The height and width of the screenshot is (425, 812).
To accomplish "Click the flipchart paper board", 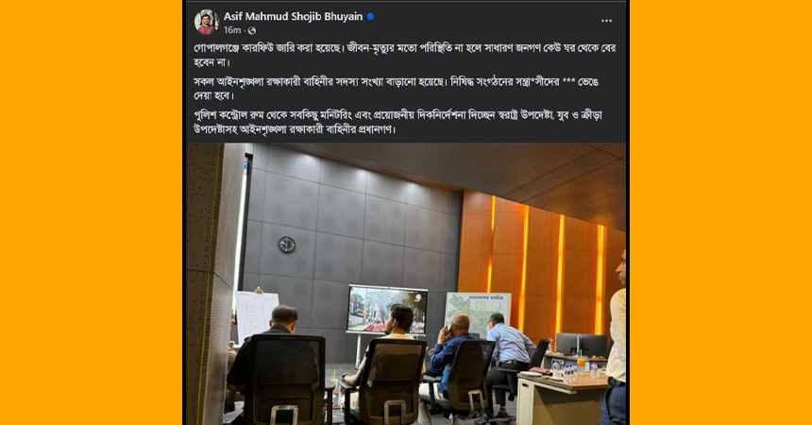I will pyautogui.click(x=256, y=314).
